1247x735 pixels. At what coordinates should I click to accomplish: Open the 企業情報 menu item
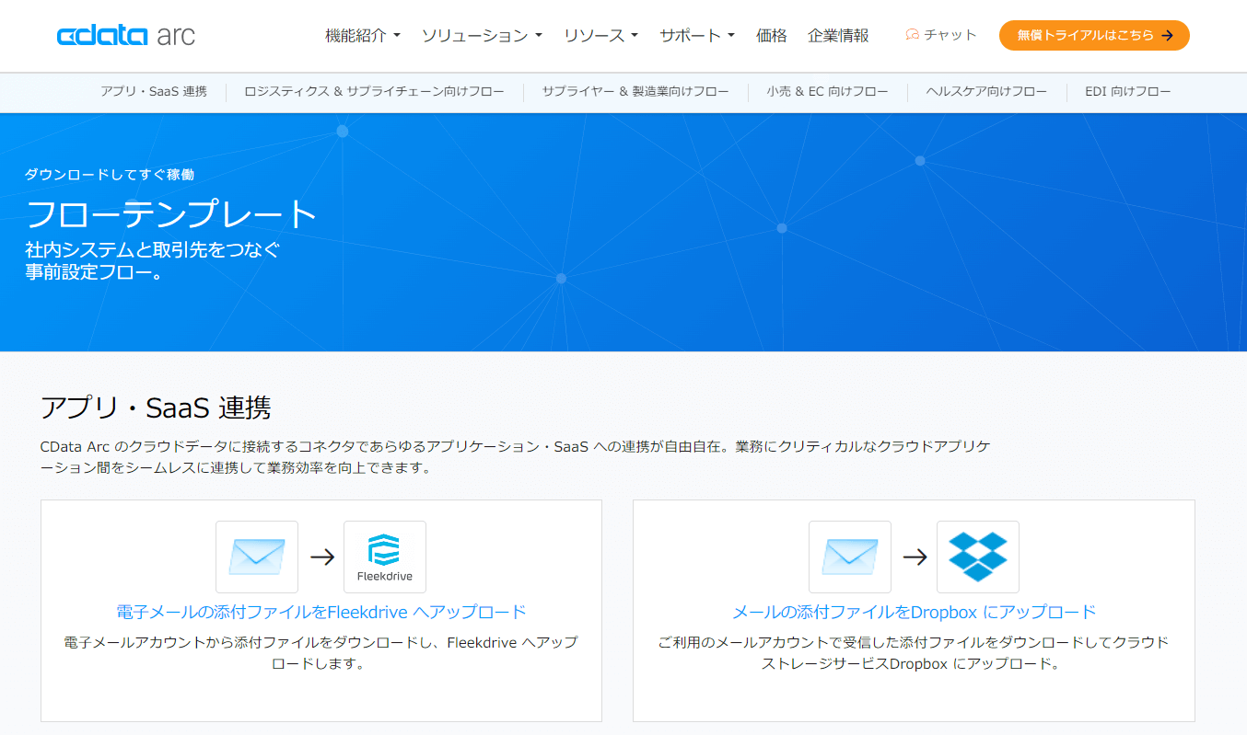click(838, 35)
